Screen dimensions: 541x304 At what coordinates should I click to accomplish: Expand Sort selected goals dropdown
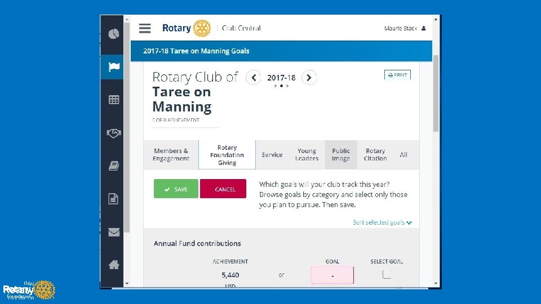(x=382, y=222)
